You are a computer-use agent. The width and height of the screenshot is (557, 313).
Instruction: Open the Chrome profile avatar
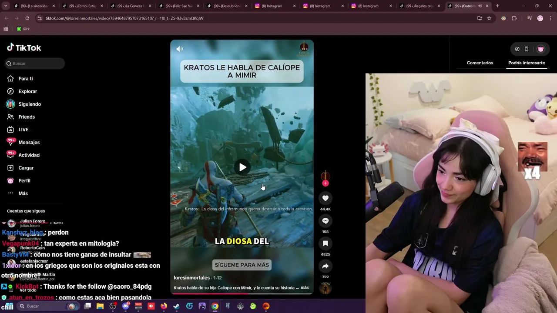coord(540,18)
